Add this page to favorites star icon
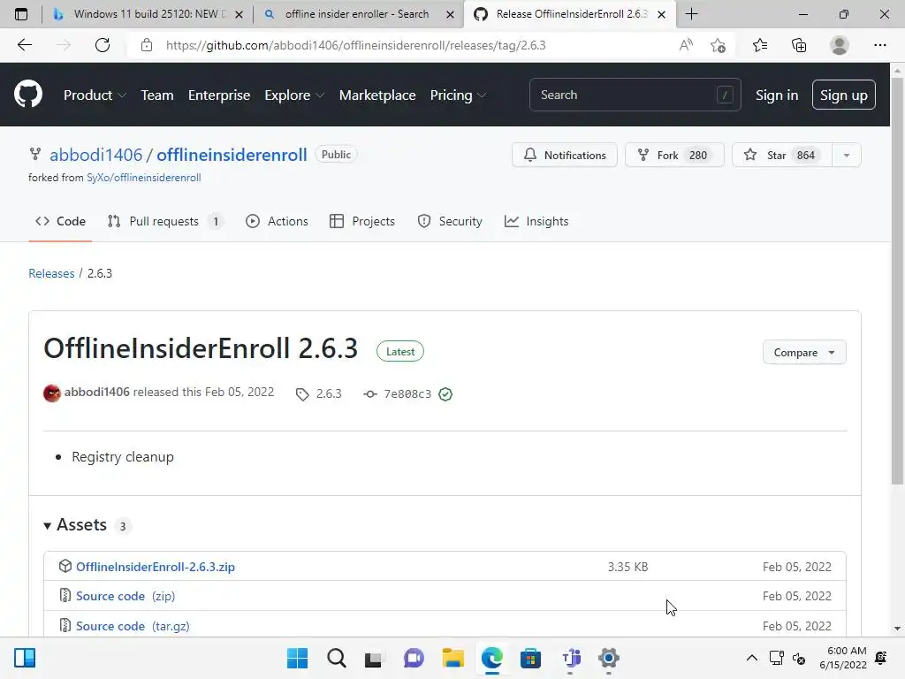 tap(718, 45)
